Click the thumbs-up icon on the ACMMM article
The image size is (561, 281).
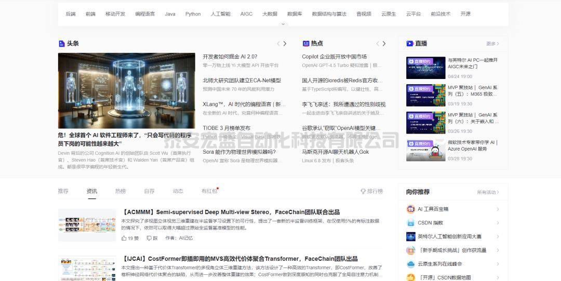click(124, 238)
